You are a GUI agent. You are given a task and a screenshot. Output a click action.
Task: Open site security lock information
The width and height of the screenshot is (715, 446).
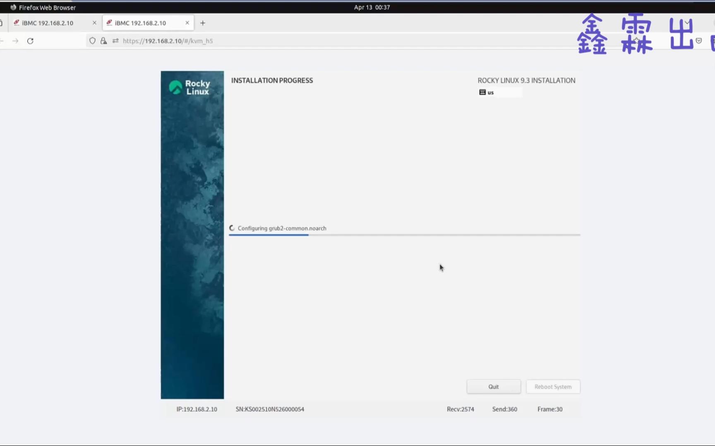click(103, 41)
